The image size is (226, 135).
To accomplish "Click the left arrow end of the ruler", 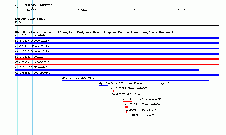I will point(16,8).
